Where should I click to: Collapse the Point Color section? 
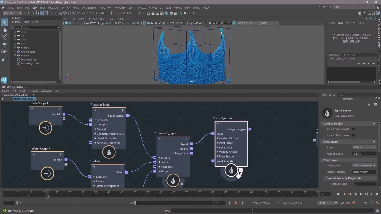coord(374,160)
